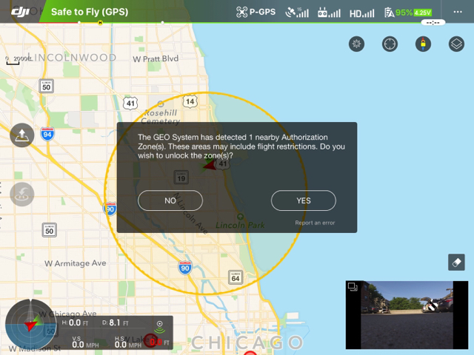Tap the V.S 0.0 MPH vertical speed readout

tap(86, 342)
